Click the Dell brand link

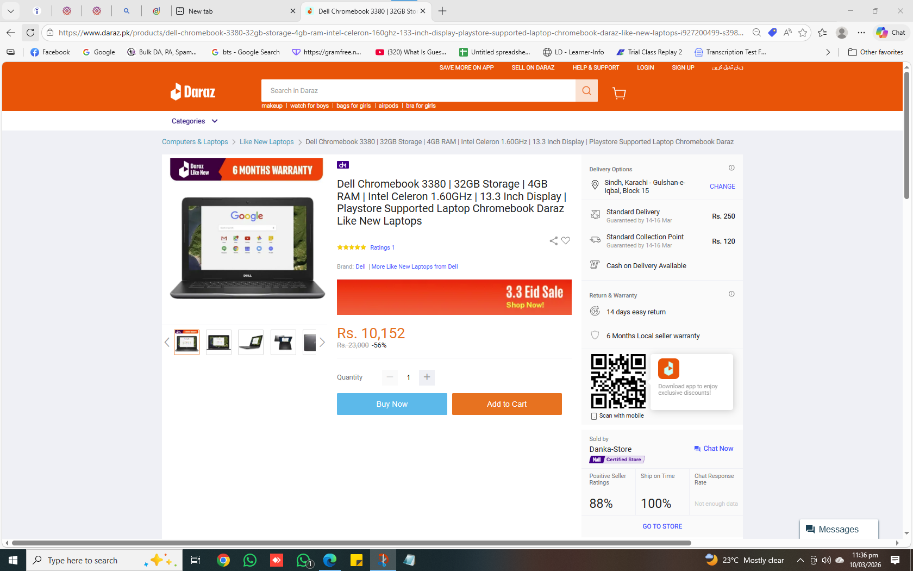click(x=360, y=266)
